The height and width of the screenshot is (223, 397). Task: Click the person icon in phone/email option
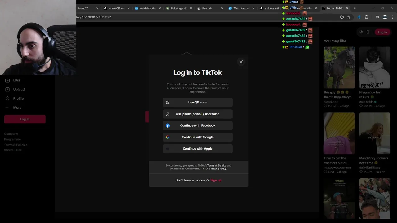pyautogui.click(x=168, y=114)
